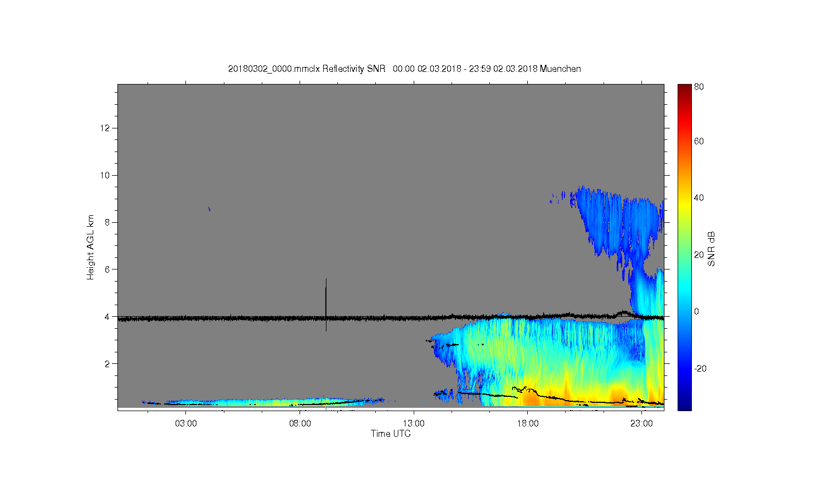Click the 'Height AGL km' axis label

coord(90,247)
